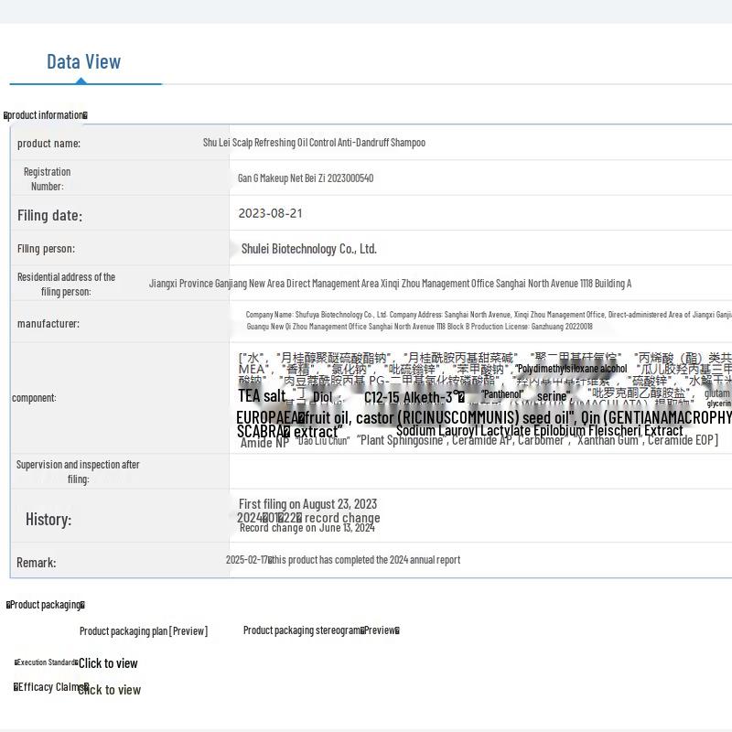Preview the product packaging plan
Image resolution: width=732 pixels, height=732 pixels.
(x=143, y=630)
